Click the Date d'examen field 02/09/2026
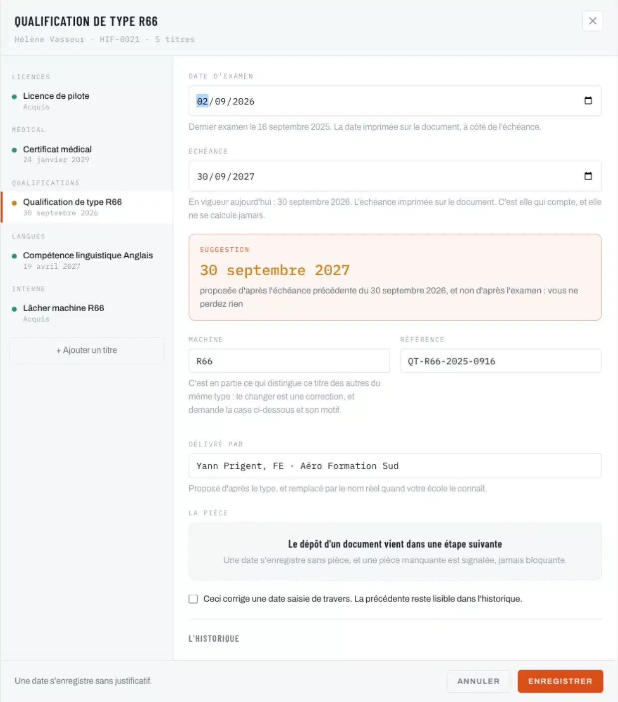The width and height of the screenshot is (618, 702). point(395,101)
